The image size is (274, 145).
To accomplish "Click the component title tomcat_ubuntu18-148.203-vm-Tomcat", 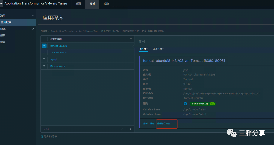I will 184,61.
